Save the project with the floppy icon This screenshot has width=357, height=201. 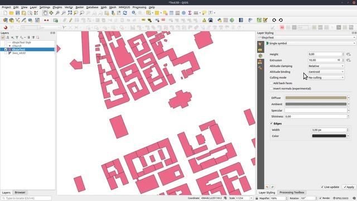coord(17,13)
